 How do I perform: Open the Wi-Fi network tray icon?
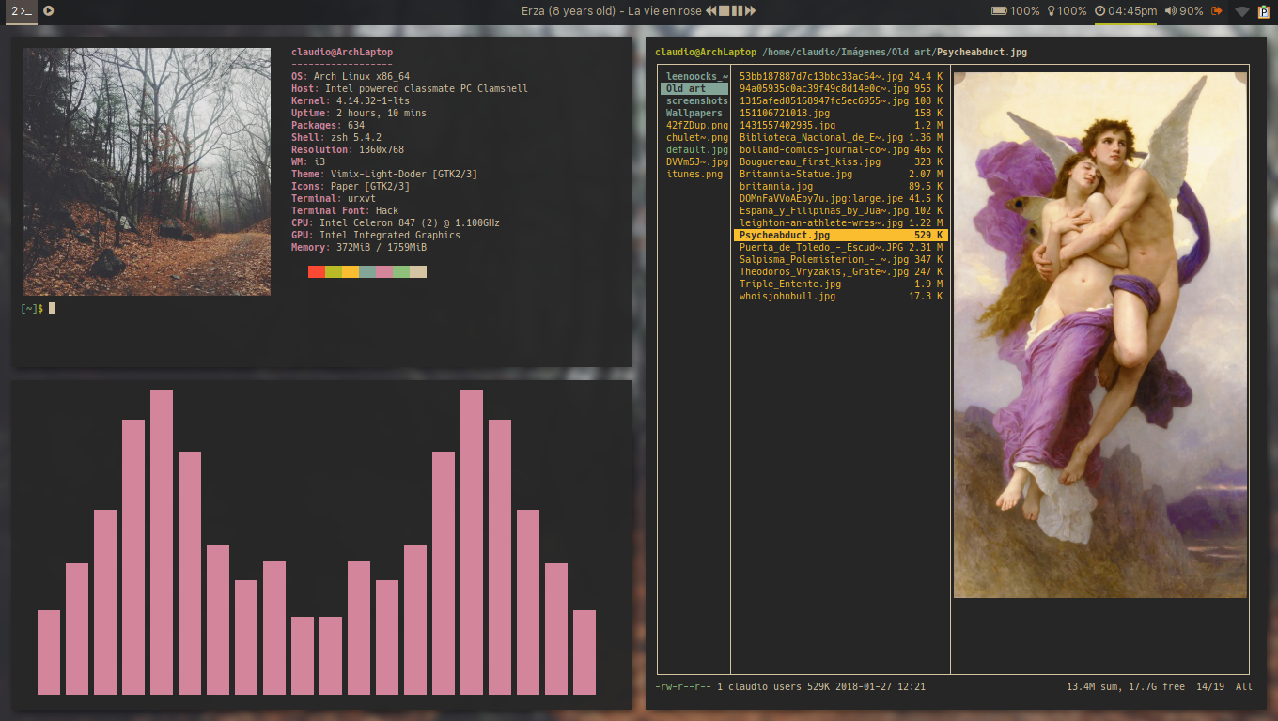[x=1242, y=11]
